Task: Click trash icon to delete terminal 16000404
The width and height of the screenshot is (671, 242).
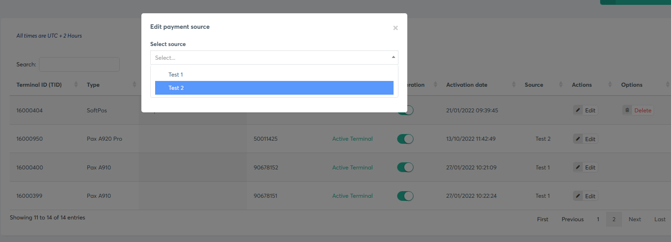Action: click(627, 111)
